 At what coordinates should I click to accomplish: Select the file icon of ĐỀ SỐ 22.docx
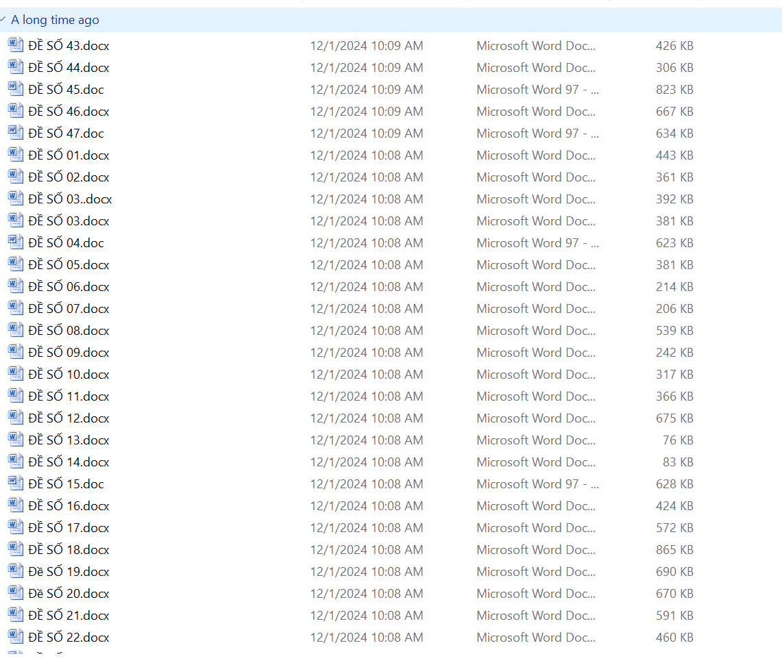[16, 637]
